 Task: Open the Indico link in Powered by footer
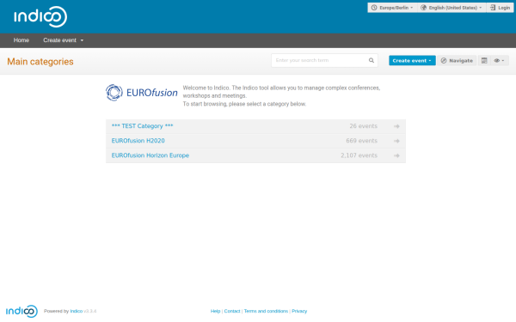point(76,311)
